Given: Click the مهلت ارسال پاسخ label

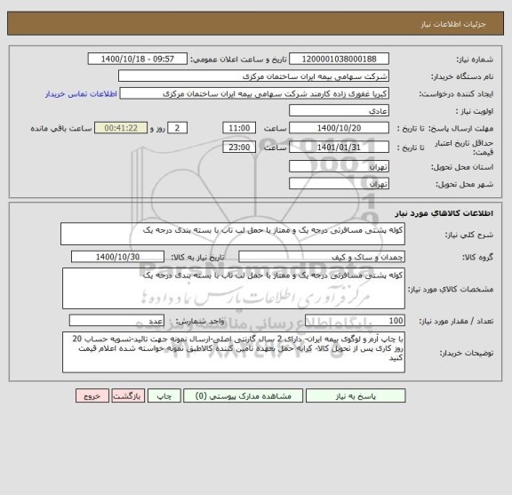Looking at the screenshot, I should click(x=460, y=128).
